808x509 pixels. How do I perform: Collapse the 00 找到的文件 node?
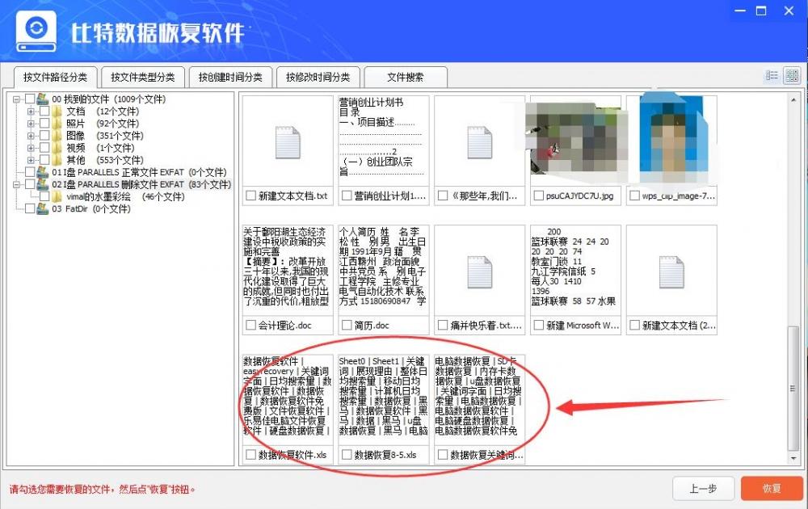[15, 99]
